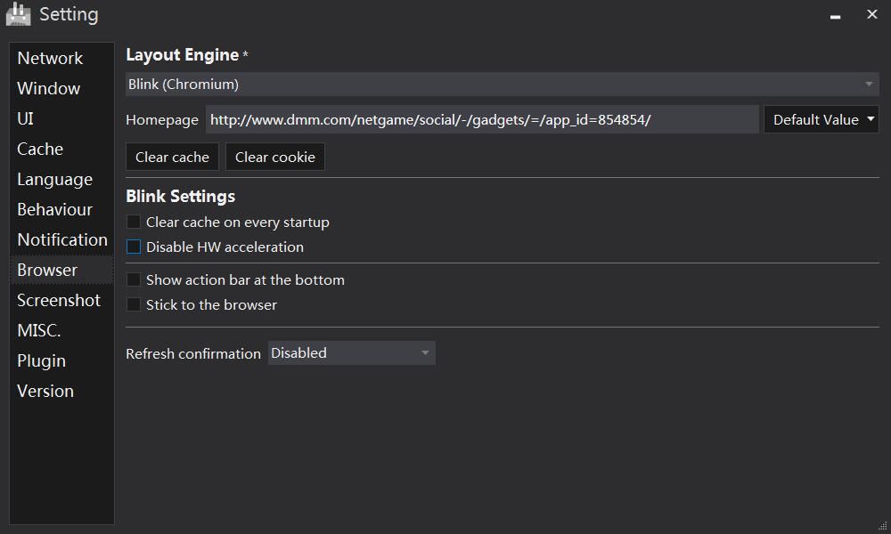Open the Refresh confirmation dropdown
This screenshot has height=534, width=891.
pyautogui.click(x=352, y=353)
